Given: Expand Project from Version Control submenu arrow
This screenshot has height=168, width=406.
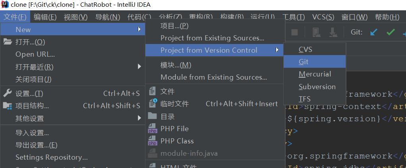Looking at the screenshot, I should pos(277,50).
